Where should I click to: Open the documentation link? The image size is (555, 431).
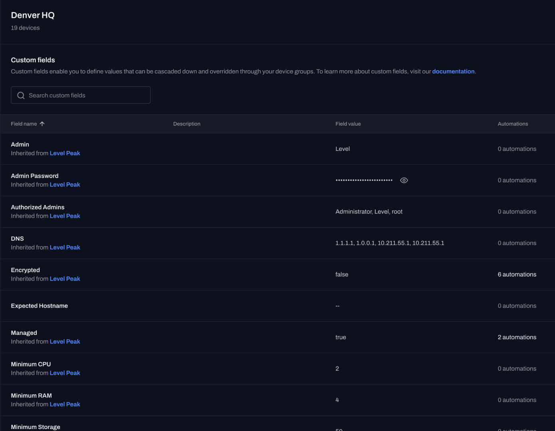pyautogui.click(x=453, y=71)
